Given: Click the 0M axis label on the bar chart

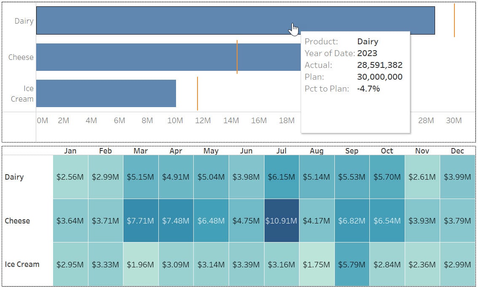Looking at the screenshot, I should pyautogui.click(x=42, y=120).
